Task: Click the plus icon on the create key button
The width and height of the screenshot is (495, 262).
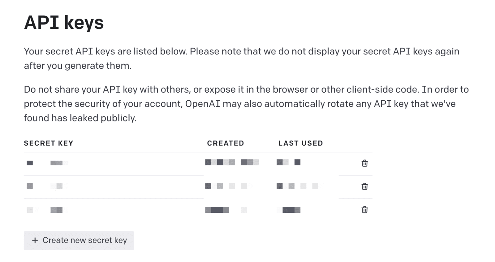Action: point(35,240)
